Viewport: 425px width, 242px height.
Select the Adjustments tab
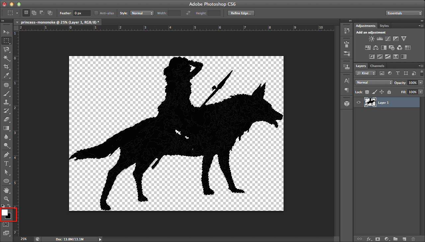click(x=366, y=26)
